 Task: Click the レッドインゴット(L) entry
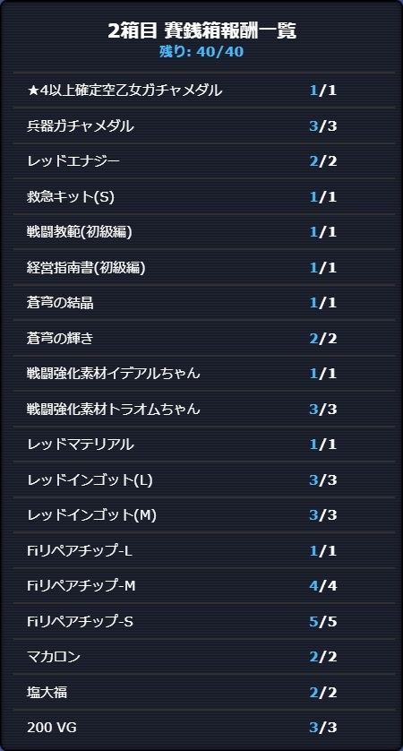coord(204,480)
